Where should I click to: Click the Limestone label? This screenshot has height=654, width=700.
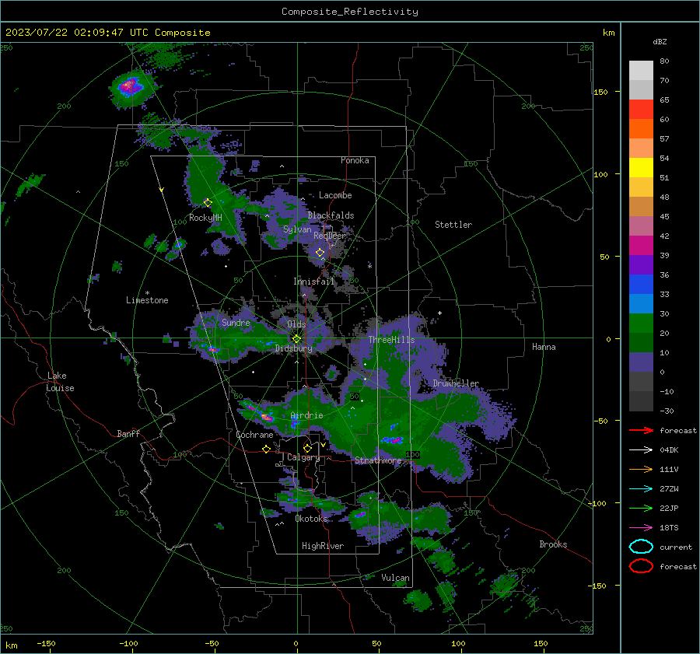click(x=147, y=300)
